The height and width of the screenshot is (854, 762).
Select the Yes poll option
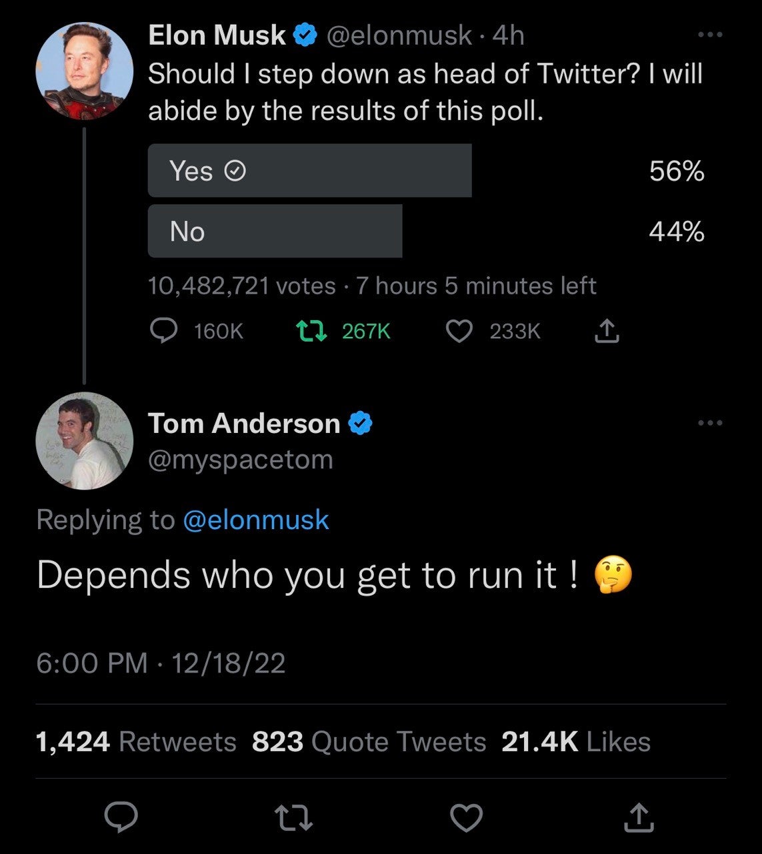coord(310,170)
